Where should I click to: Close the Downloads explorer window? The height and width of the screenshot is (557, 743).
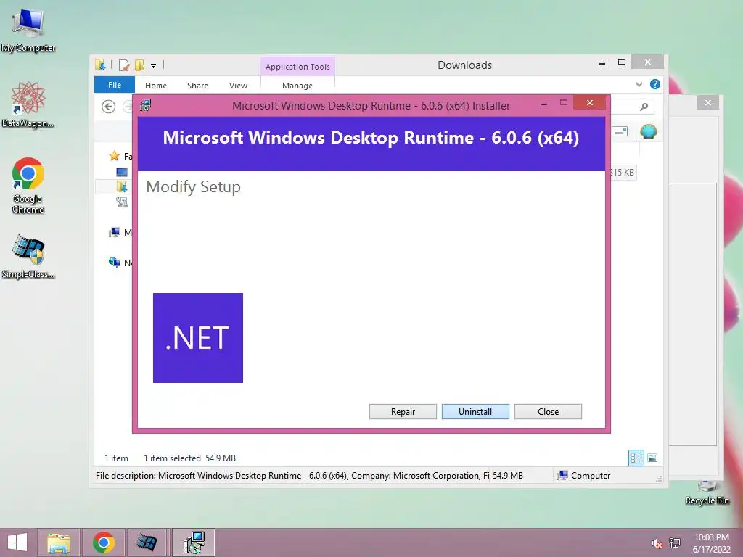click(648, 62)
